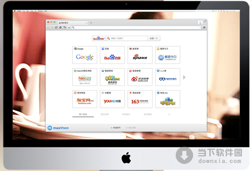The image size is (252, 171).
Task: Expand the address bar history dropdown arrow
Action: (x=200, y=27)
